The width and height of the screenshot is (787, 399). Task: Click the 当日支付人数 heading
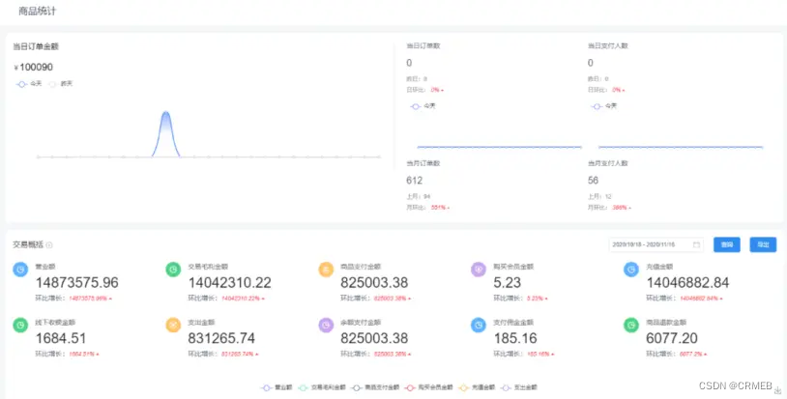pos(607,45)
